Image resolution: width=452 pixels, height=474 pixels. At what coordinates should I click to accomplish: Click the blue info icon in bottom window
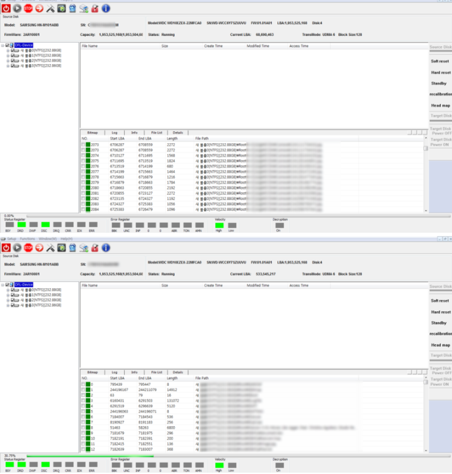(x=106, y=248)
